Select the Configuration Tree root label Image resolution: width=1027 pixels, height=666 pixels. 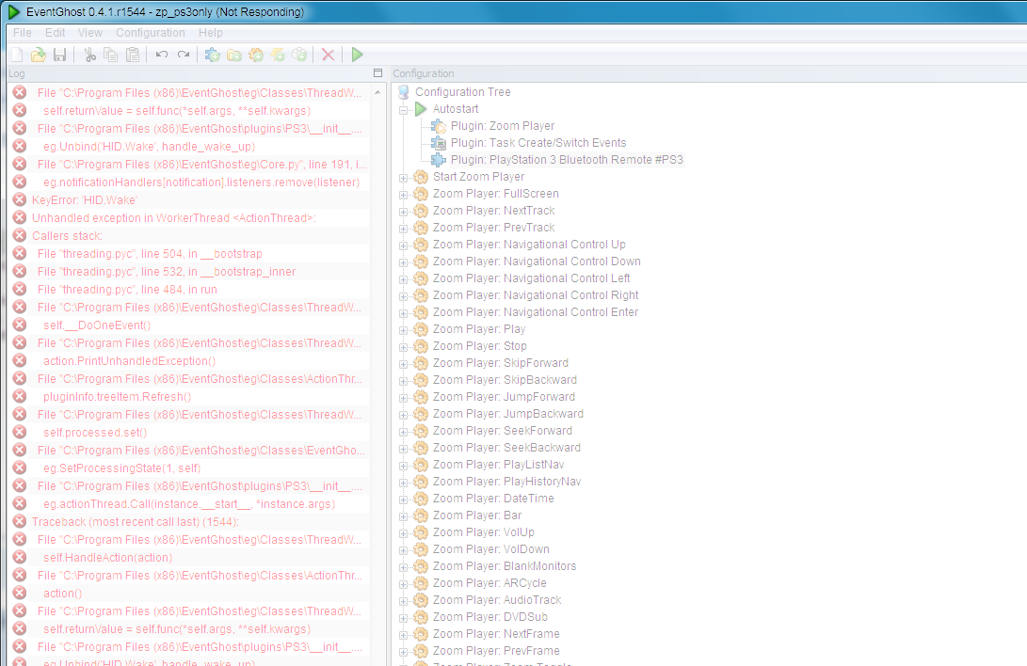pyautogui.click(x=463, y=92)
